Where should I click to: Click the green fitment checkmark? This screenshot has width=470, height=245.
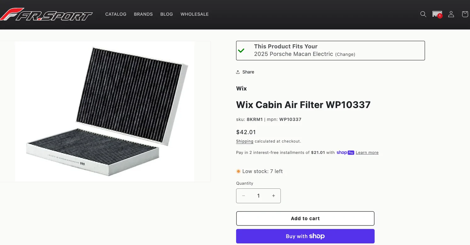[242, 50]
